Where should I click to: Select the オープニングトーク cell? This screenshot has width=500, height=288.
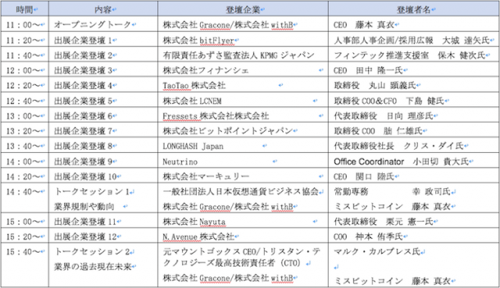click(103, 24)
